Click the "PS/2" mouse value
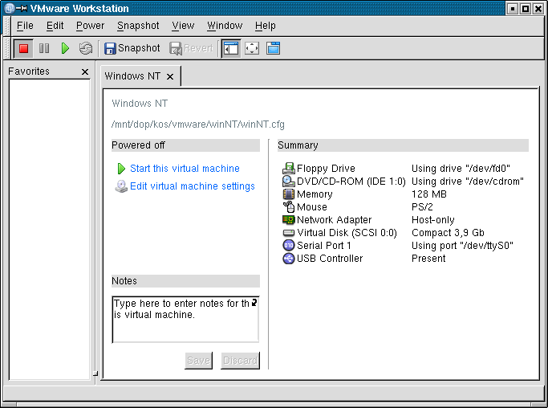548x408 pixels. click(x=422, y=206)
